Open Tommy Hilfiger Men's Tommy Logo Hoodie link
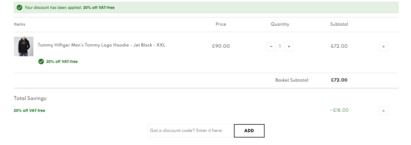 (101, 45)
